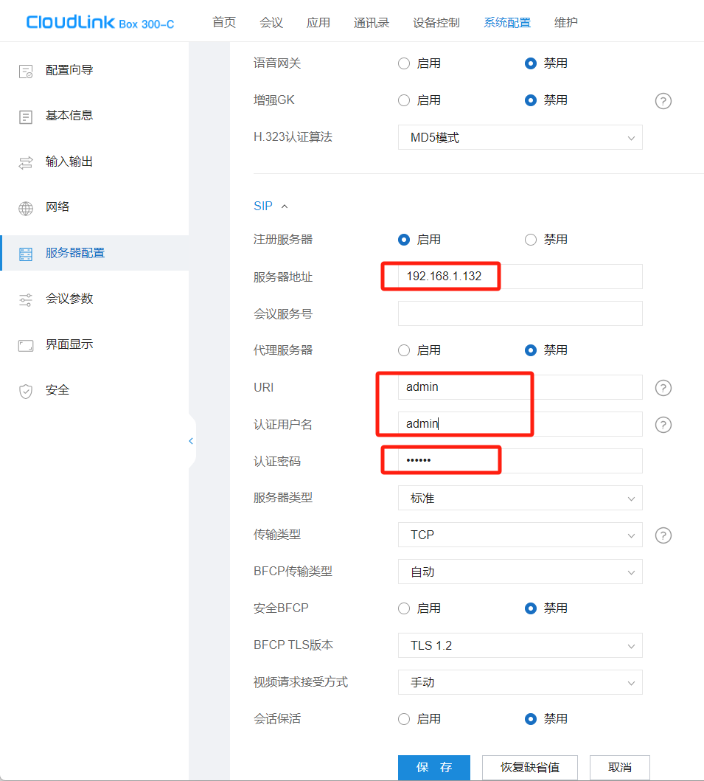Open BFCP TLS版本 dropdown showing TLS 1.2
The height and width of the screenshot is (781, 704).
coord(520,645)
